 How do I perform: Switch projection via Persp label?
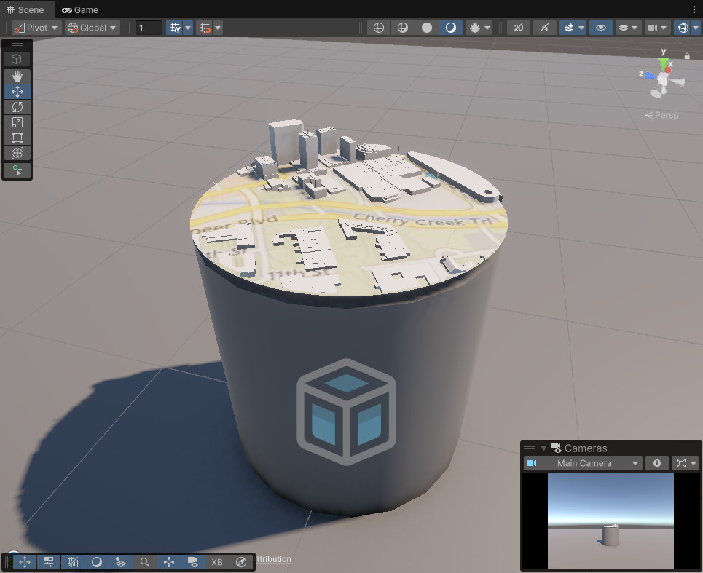click(x=661, y=115)
